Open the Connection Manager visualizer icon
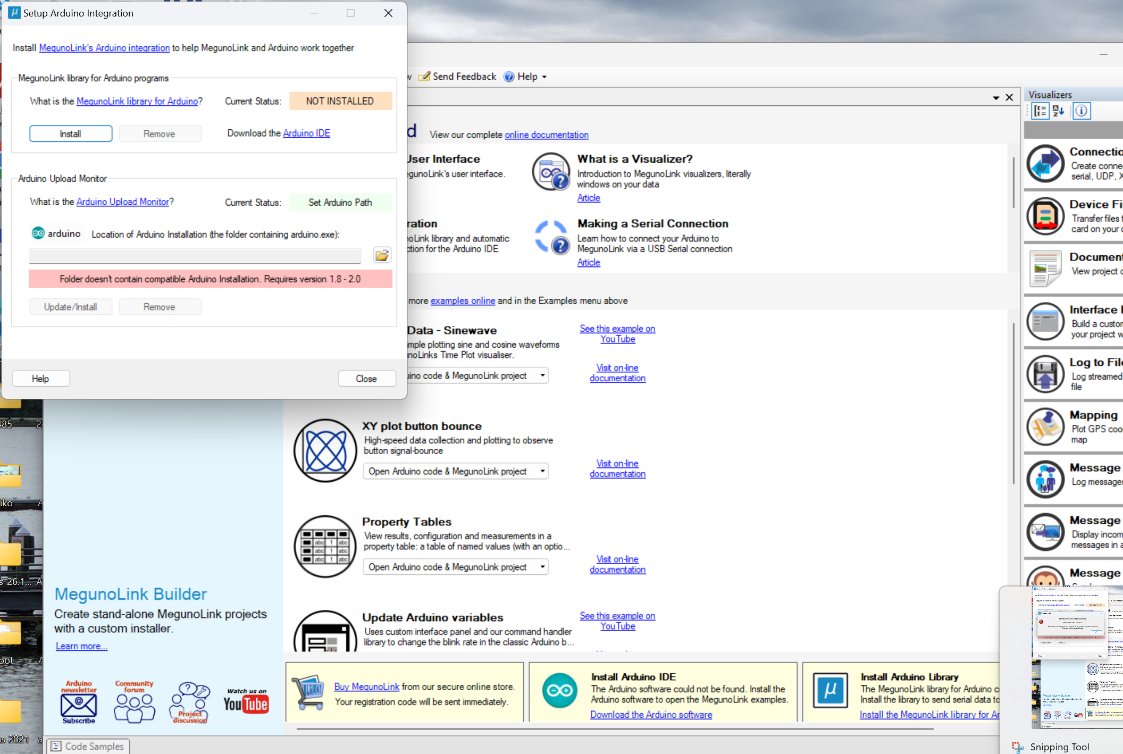 1045,164
